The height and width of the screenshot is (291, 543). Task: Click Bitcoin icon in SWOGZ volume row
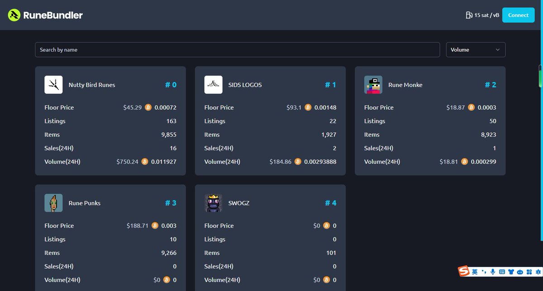(326, 280)
